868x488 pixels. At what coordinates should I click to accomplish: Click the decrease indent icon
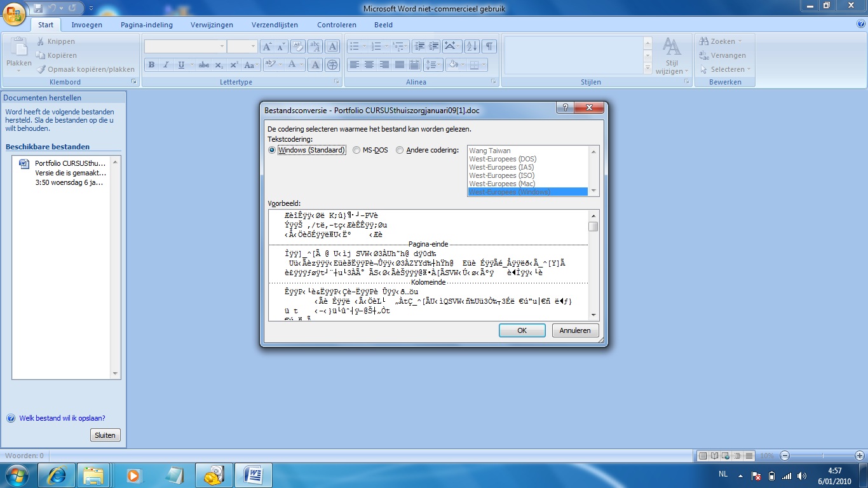pos(419,46)
